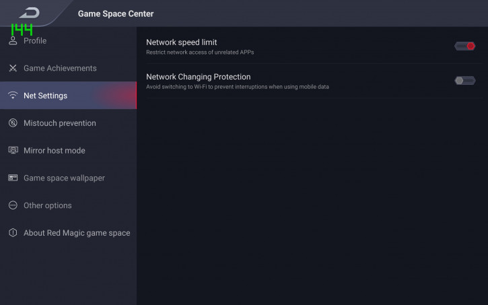Click the About Red Magic info icon

coord(13,233)
